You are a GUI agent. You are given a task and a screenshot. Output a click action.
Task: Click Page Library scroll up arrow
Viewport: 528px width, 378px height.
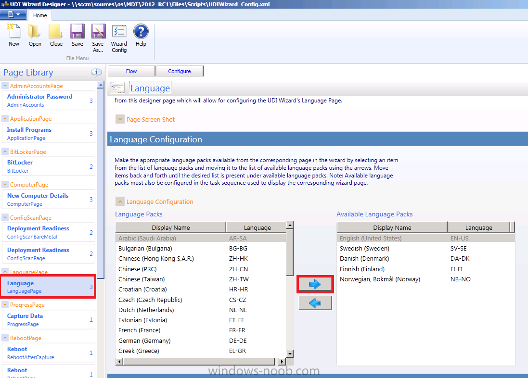pos(100,85)
